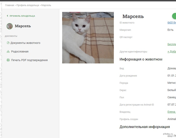Image resolution: width=176 pixels, height=138 pixels.
Task: Click the Вид label
Action: (122, 68)
